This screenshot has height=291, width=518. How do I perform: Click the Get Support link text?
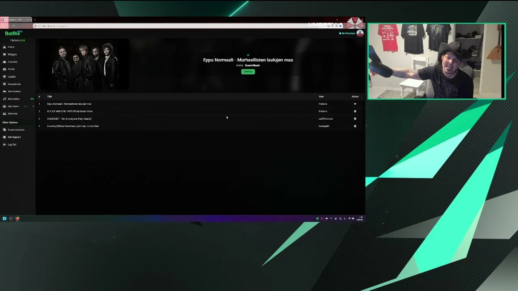click(14, 137)
